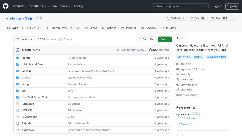Expand the Product navigation menu
Image resolution: width=242 pixels, height=136 pixels.
point(20,6)
